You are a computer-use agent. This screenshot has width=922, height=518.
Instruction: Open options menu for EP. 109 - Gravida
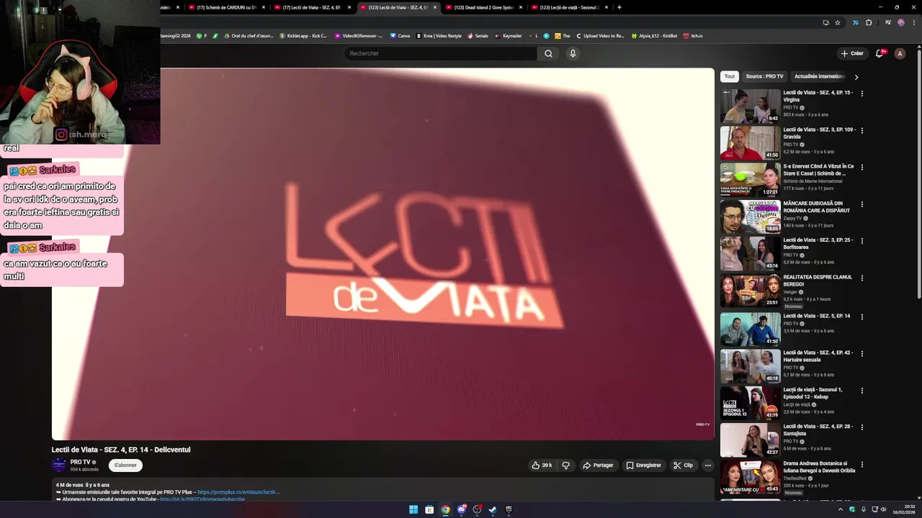tap(861, 130)
